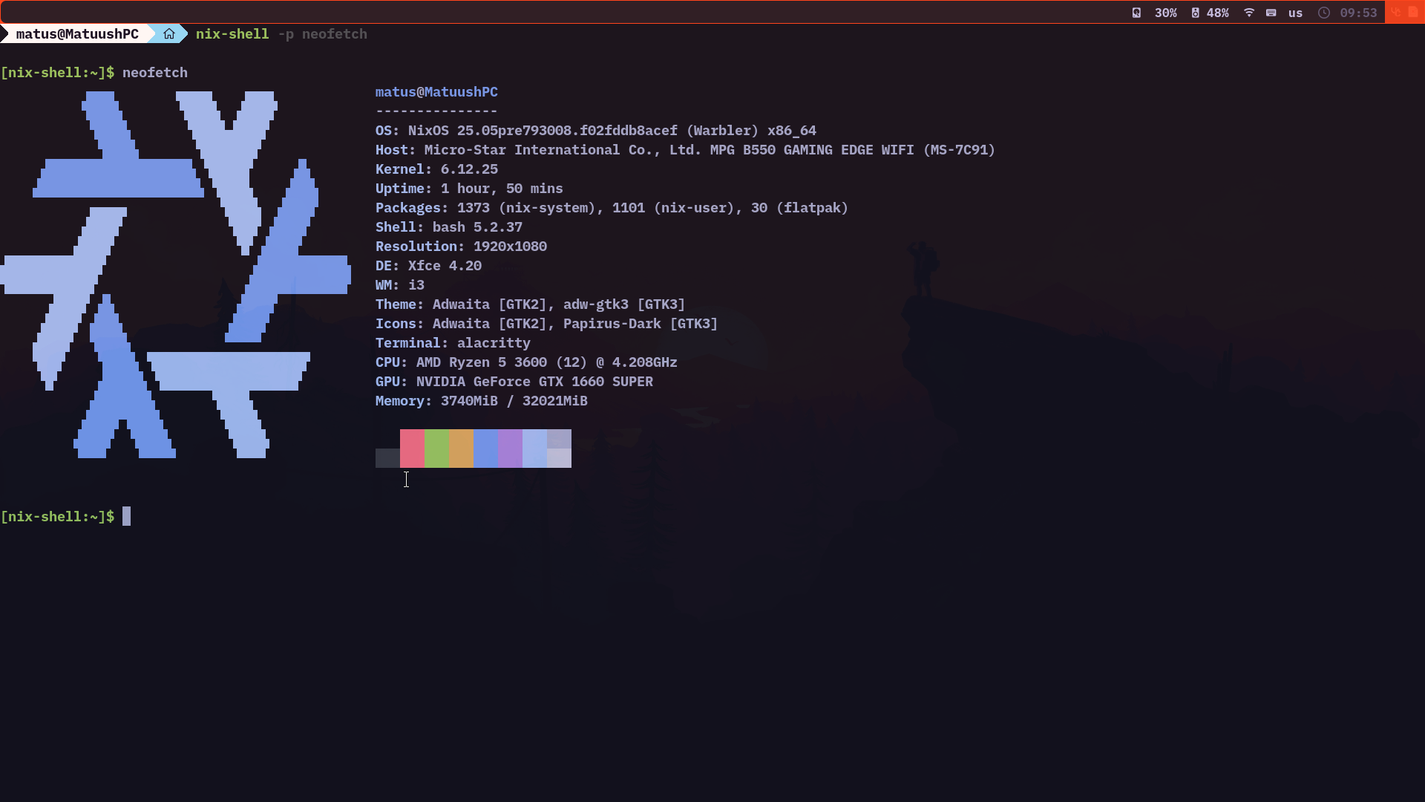
Task: Click the keyboard layout icon
Action: coord(1271,13)
